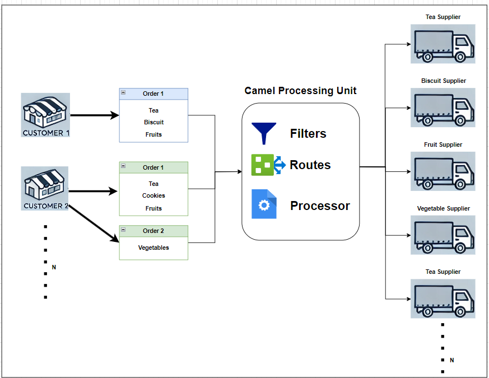Viewport: 489px width, 378px height.
Task: Select the Vegetable Supplier truck image
Action: (x=443, y=235)
